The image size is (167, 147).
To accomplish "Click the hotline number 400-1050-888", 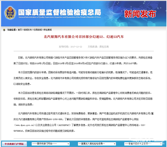I will tap(55, 119).
